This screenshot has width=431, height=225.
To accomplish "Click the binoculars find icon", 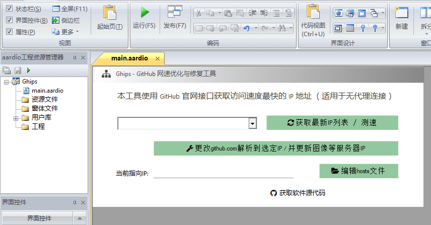I will [281, 28].
